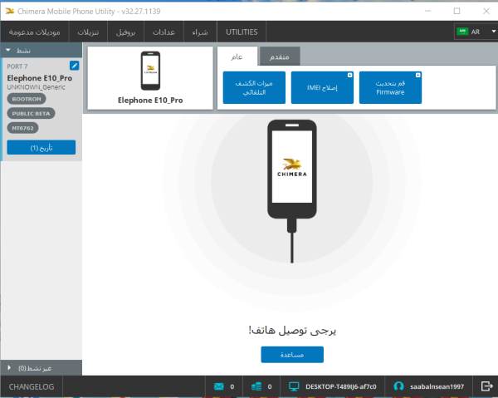This screenshot has width=498, height=398.
Task: Open the بروفيل profile menu
Action: pyautogui.click(x=126, y=32)
